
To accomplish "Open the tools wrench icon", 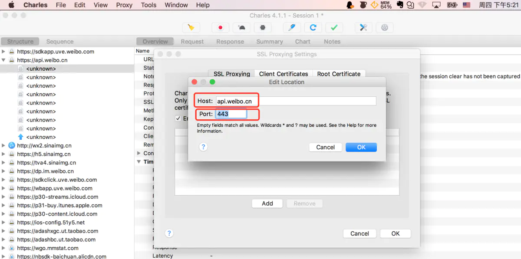I will coord(363,27).
